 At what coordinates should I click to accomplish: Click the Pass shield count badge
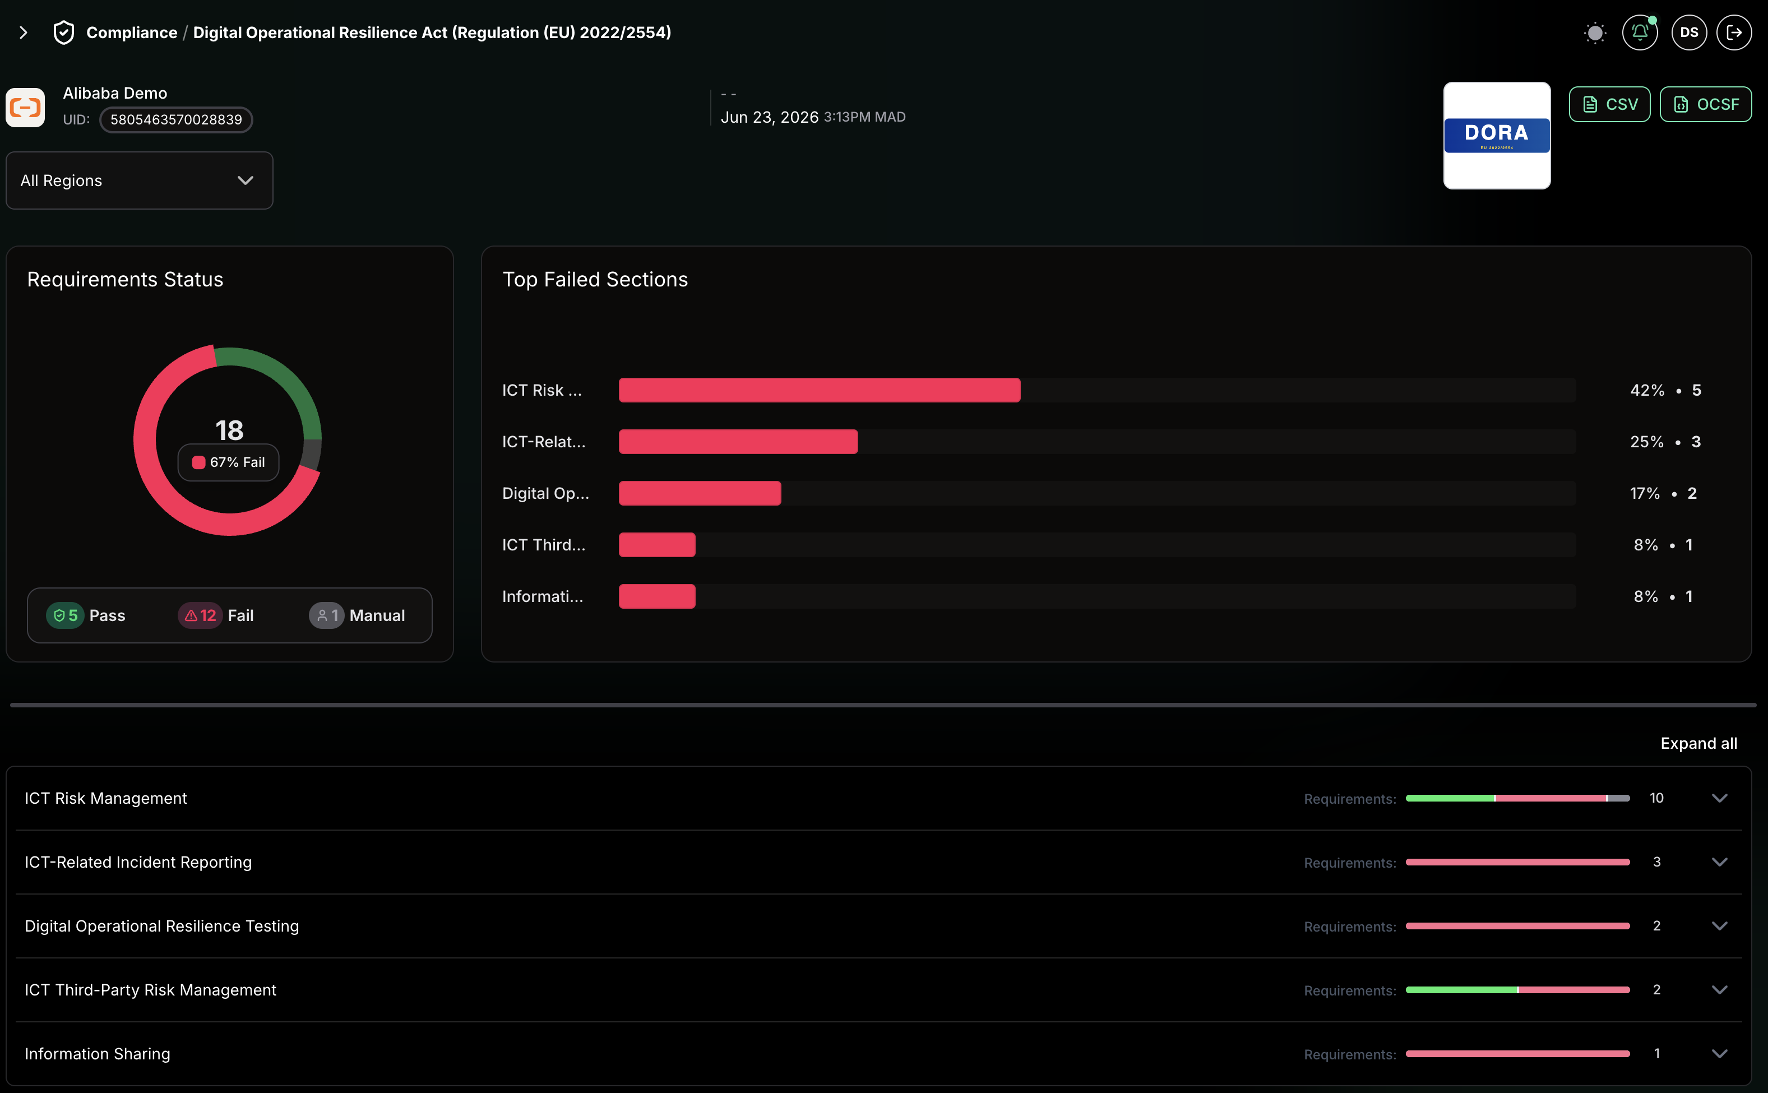[65, 615]
